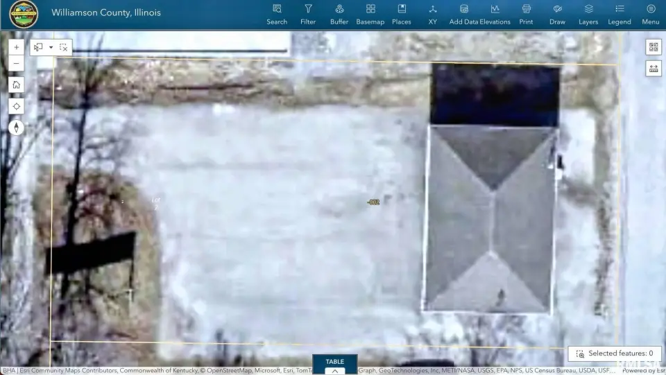The height and width of the screenshot is (375, 666).
Task: Expand the TABLE panel at bottom
Action: coord(334,365)
